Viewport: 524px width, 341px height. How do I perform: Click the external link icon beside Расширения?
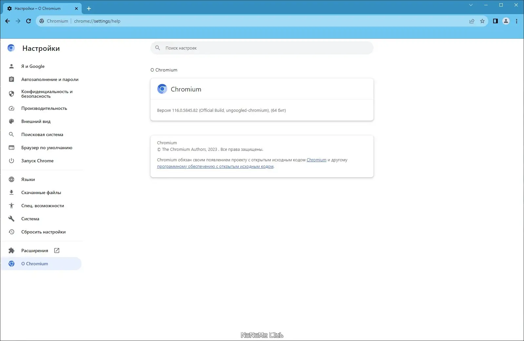coord(57,251)
